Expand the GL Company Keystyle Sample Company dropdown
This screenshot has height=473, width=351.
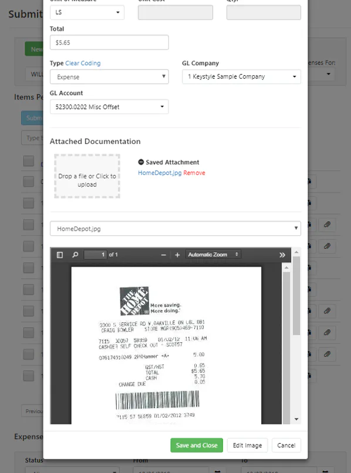[241, 77]
